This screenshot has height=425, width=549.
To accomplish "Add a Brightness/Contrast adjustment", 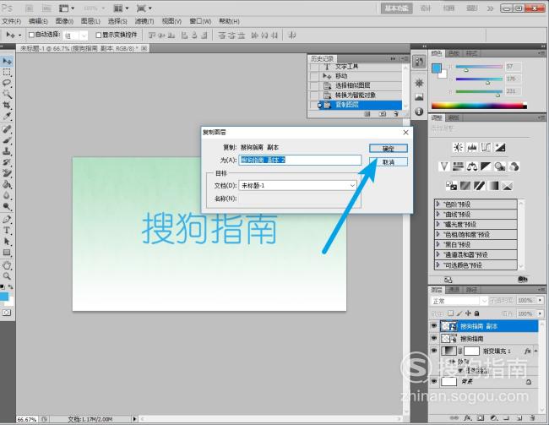I will [x=458, y=147].
